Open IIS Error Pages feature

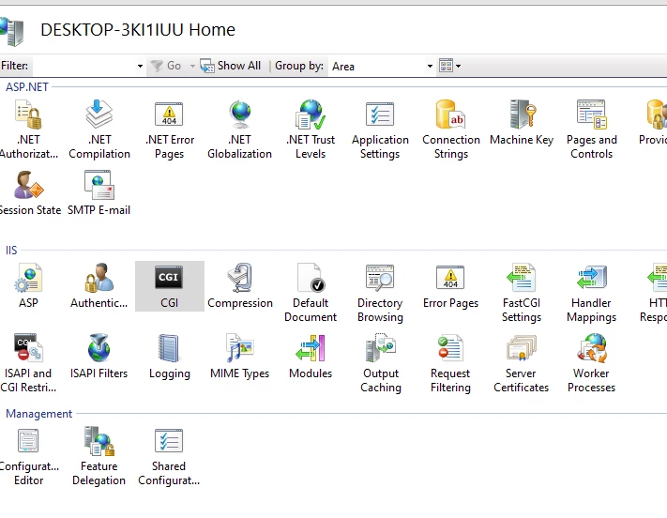point(451,286)
